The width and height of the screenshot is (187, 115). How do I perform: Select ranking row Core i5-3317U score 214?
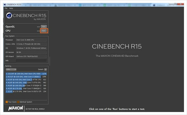[x=26, y=91]
